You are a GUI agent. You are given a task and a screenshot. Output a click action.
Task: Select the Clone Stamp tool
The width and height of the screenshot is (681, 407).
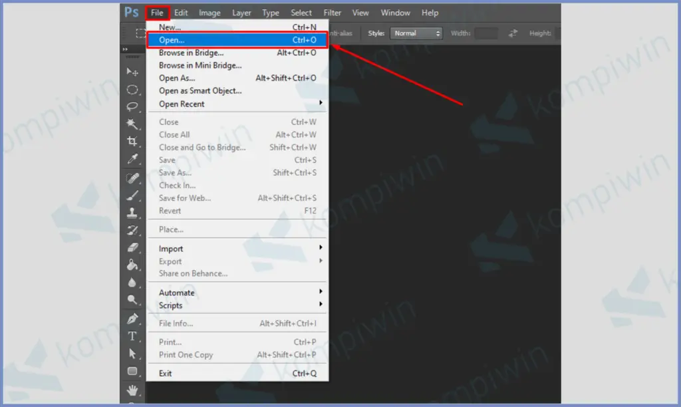(x=132, y=213)
